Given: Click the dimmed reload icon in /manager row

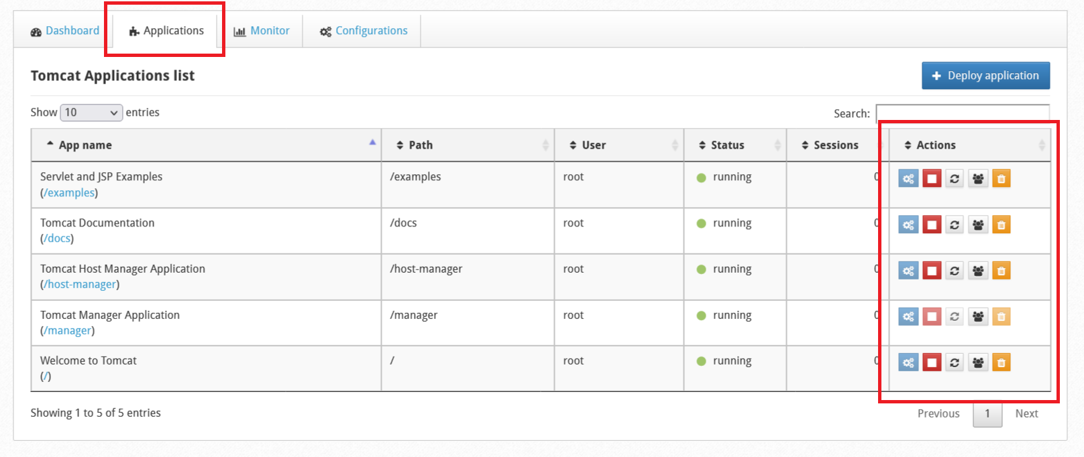Looking at the screenshot, I should tap(955, 317).
